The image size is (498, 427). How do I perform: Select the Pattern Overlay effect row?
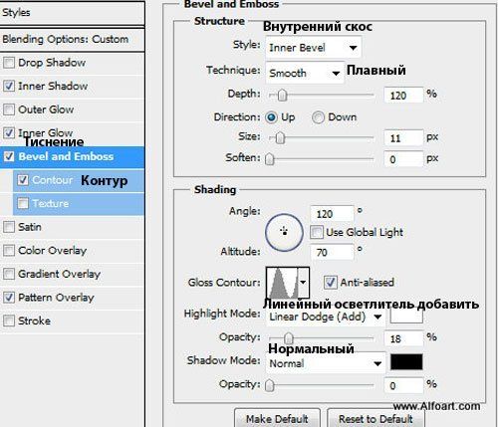(x=72, y=298)
